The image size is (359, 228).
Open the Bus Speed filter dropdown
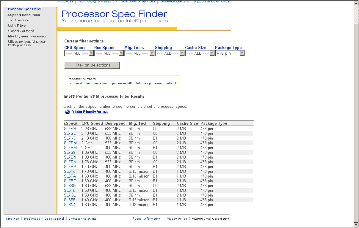tap(109, 53)
